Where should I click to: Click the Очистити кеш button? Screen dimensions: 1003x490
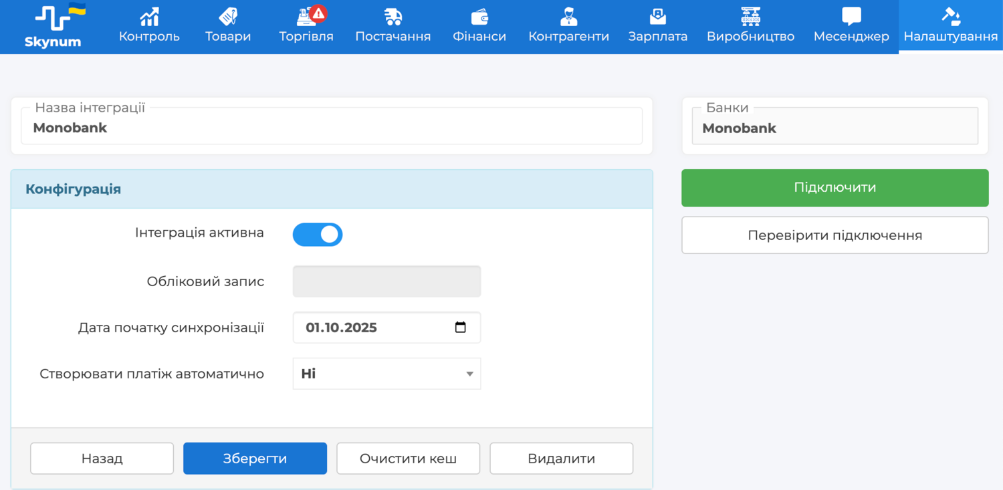click(408, 459)
